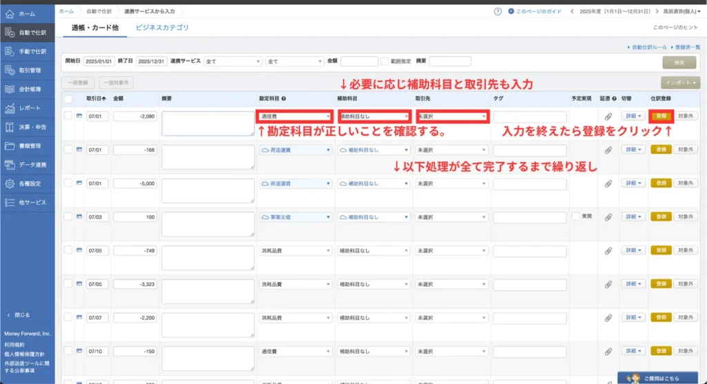Click ホーム in the breadcrumb
The image size is (707, 384).
pos(66,11)
